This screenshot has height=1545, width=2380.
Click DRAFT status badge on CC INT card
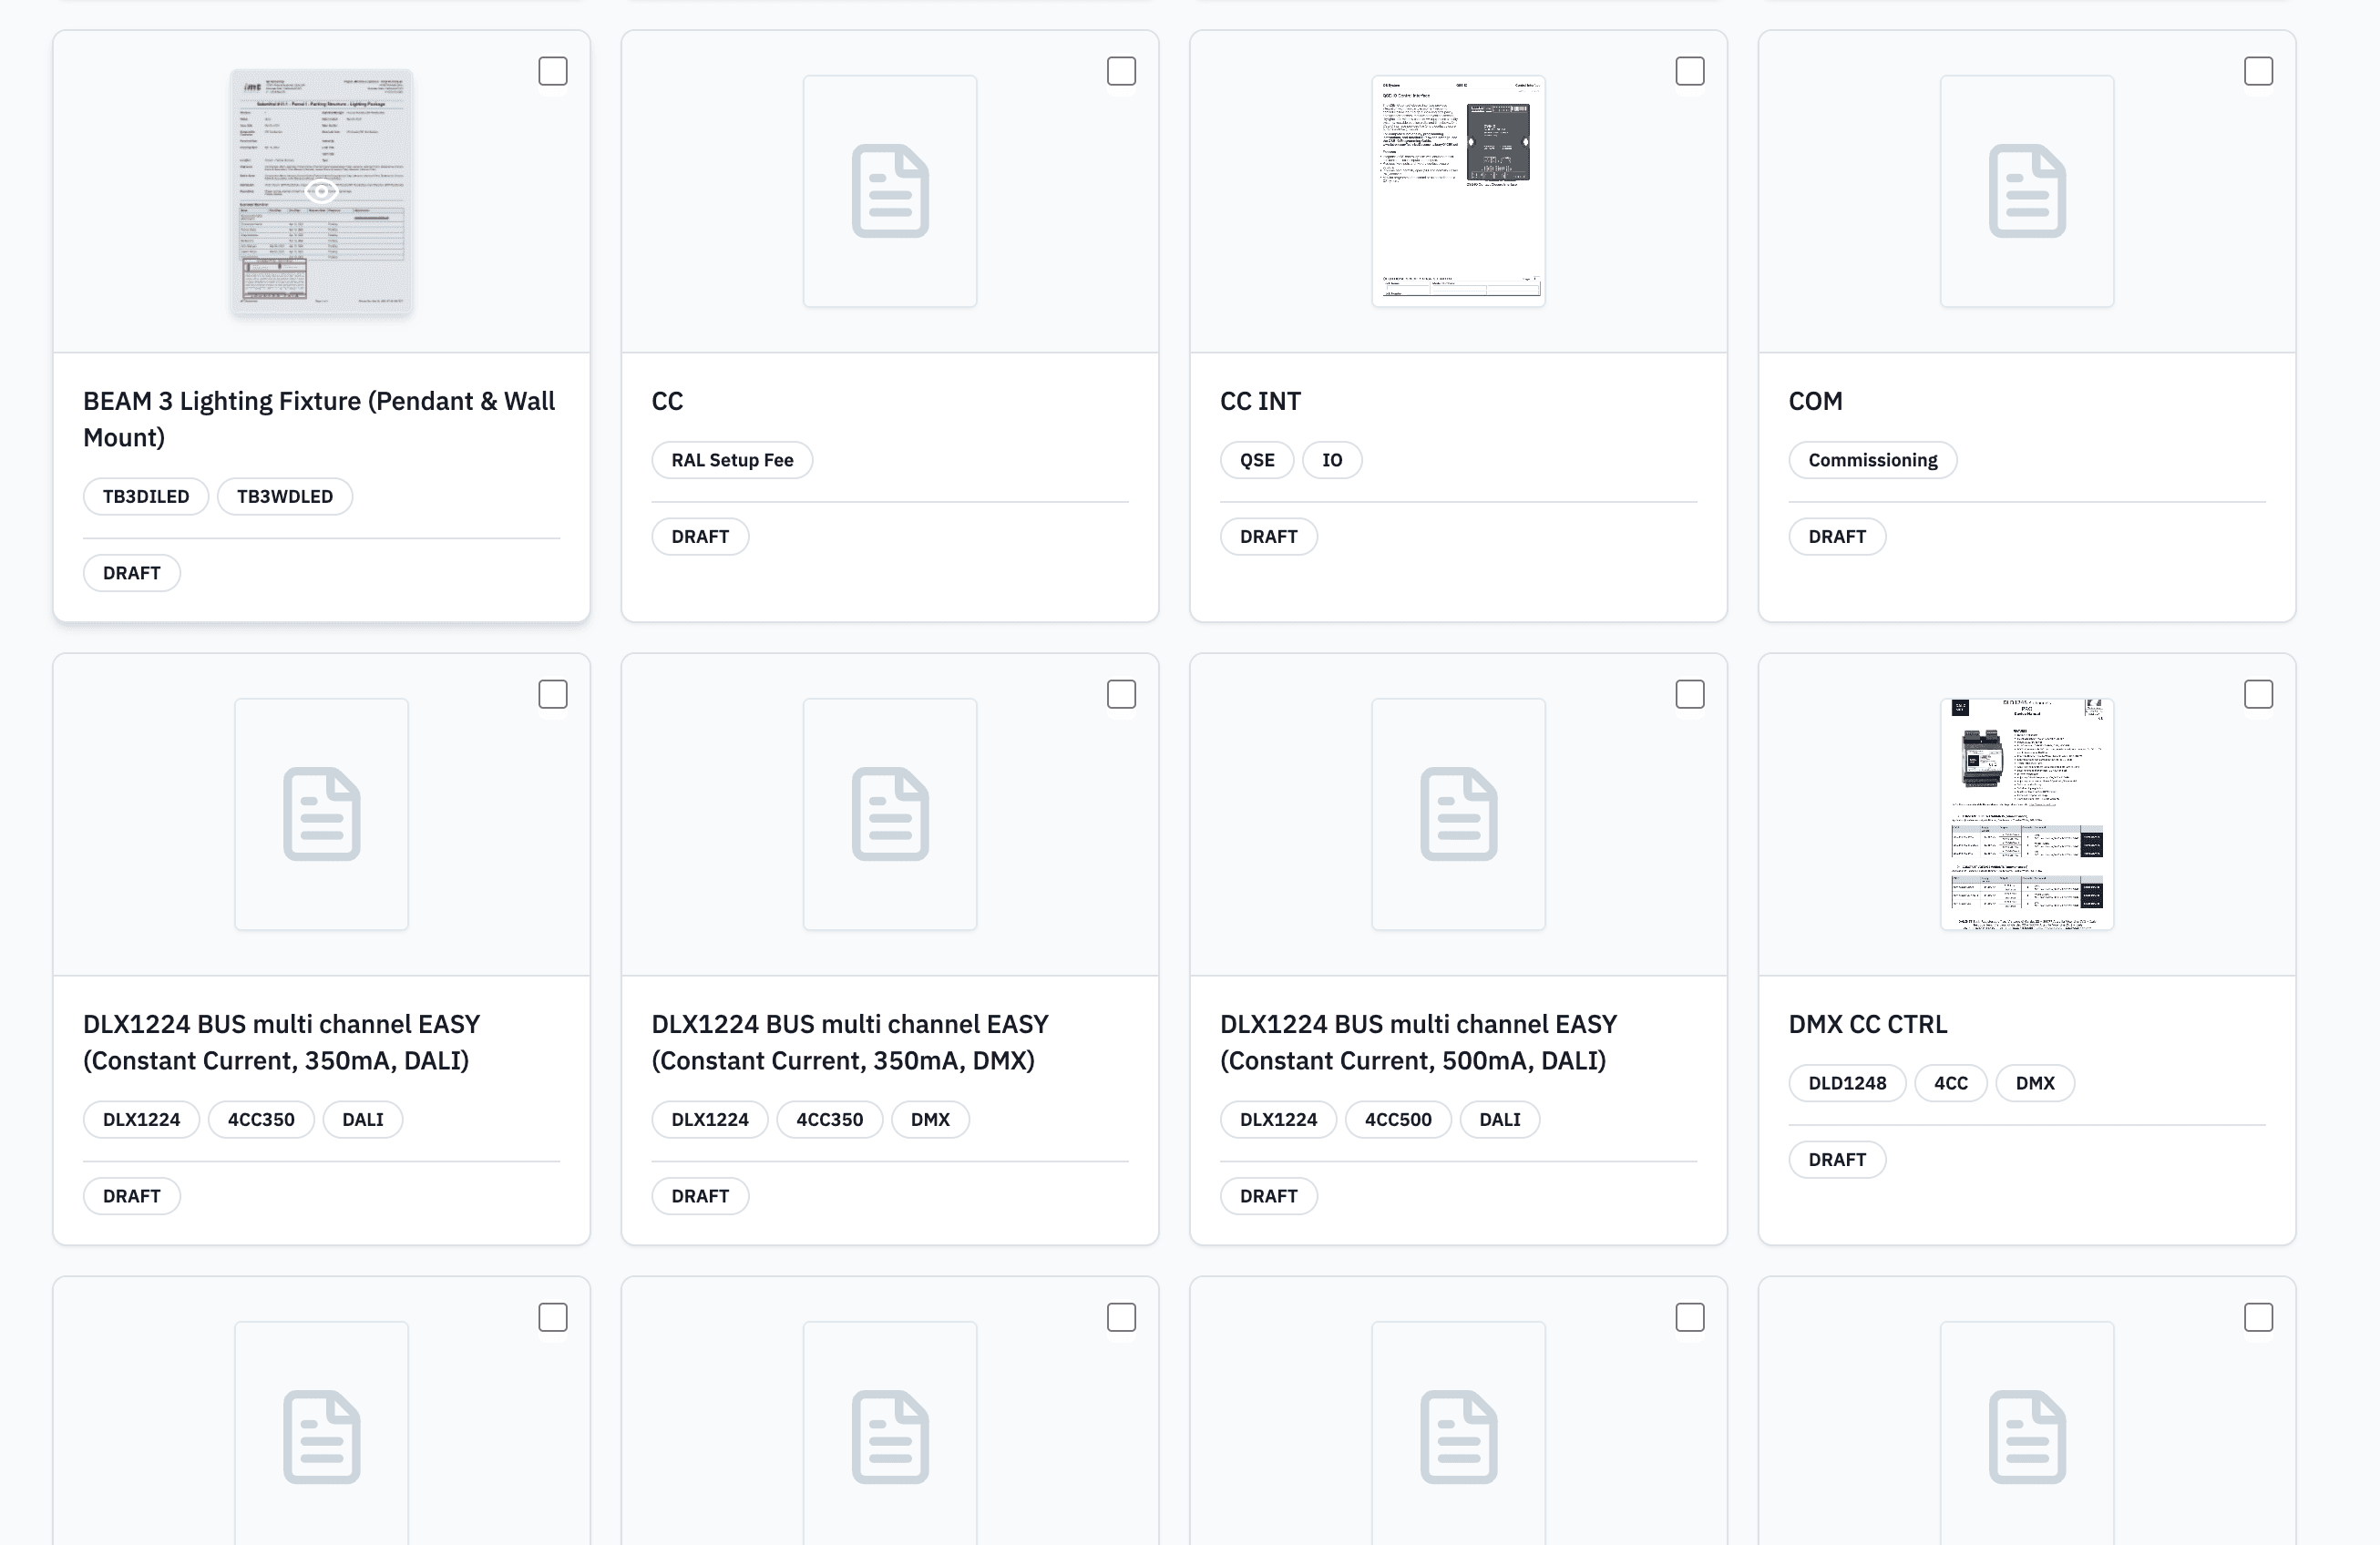[x=1268, y=536]
